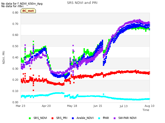Click the 0.30 y-axis tick label
Viewport: 165px width, 123px height.
point(15,69)
